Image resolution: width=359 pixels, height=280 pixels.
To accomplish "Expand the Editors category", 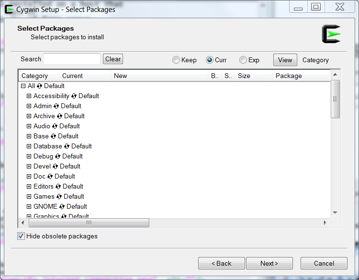I will click(29, 187).
